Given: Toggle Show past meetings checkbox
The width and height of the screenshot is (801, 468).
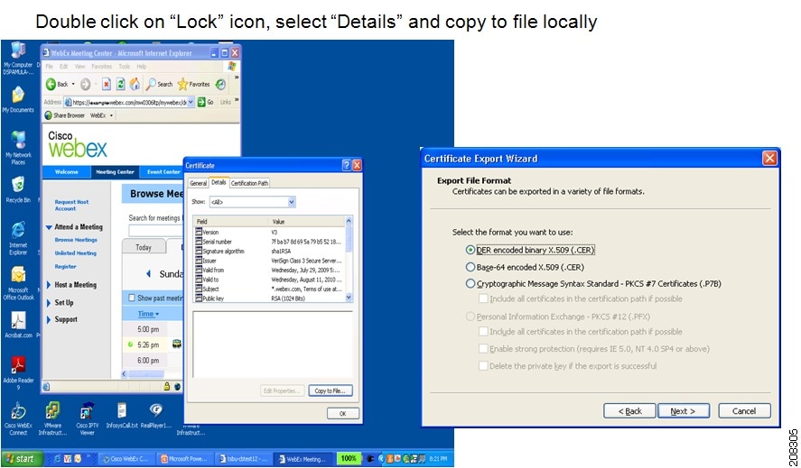Looking at the screenshot, I should click(132, 298).
